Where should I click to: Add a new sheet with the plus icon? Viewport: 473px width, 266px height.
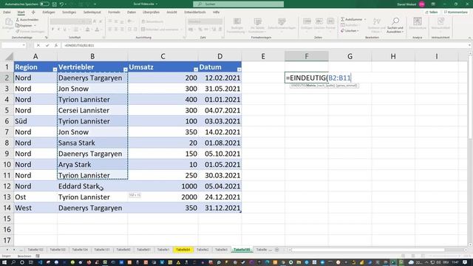[x=277, y=250]
